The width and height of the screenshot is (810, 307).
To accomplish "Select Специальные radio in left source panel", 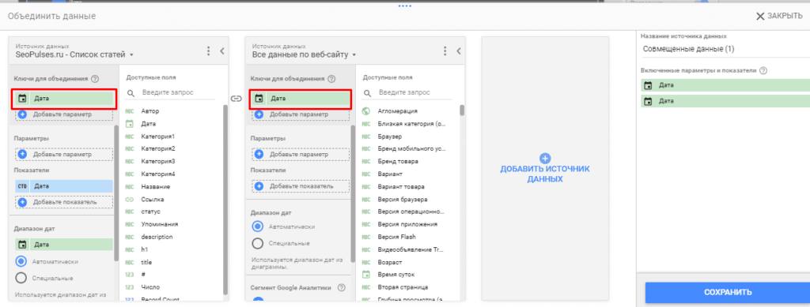I will 21,278.
